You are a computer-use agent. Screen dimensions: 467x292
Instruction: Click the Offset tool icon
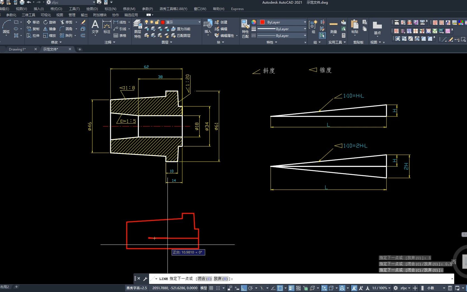coord(83,35)
